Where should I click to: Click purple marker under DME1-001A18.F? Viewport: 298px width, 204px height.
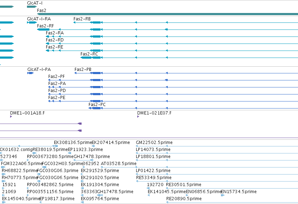click(11, 117)
